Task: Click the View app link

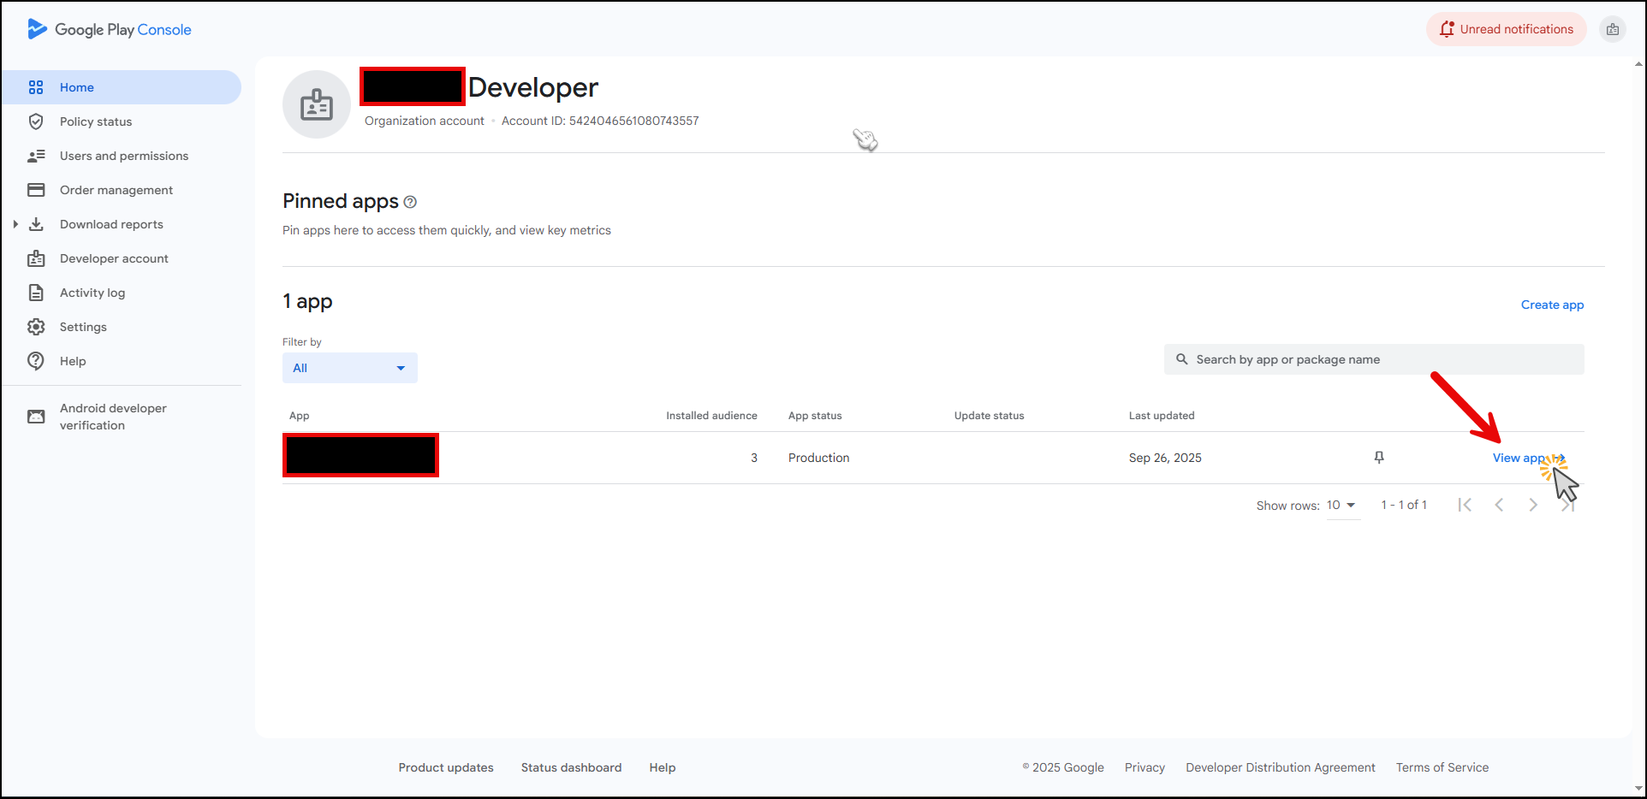Action: [1529, 459]
